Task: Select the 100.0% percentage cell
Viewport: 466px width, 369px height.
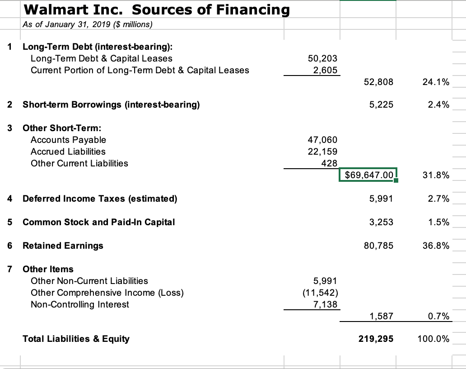Action: click(433, 339)
